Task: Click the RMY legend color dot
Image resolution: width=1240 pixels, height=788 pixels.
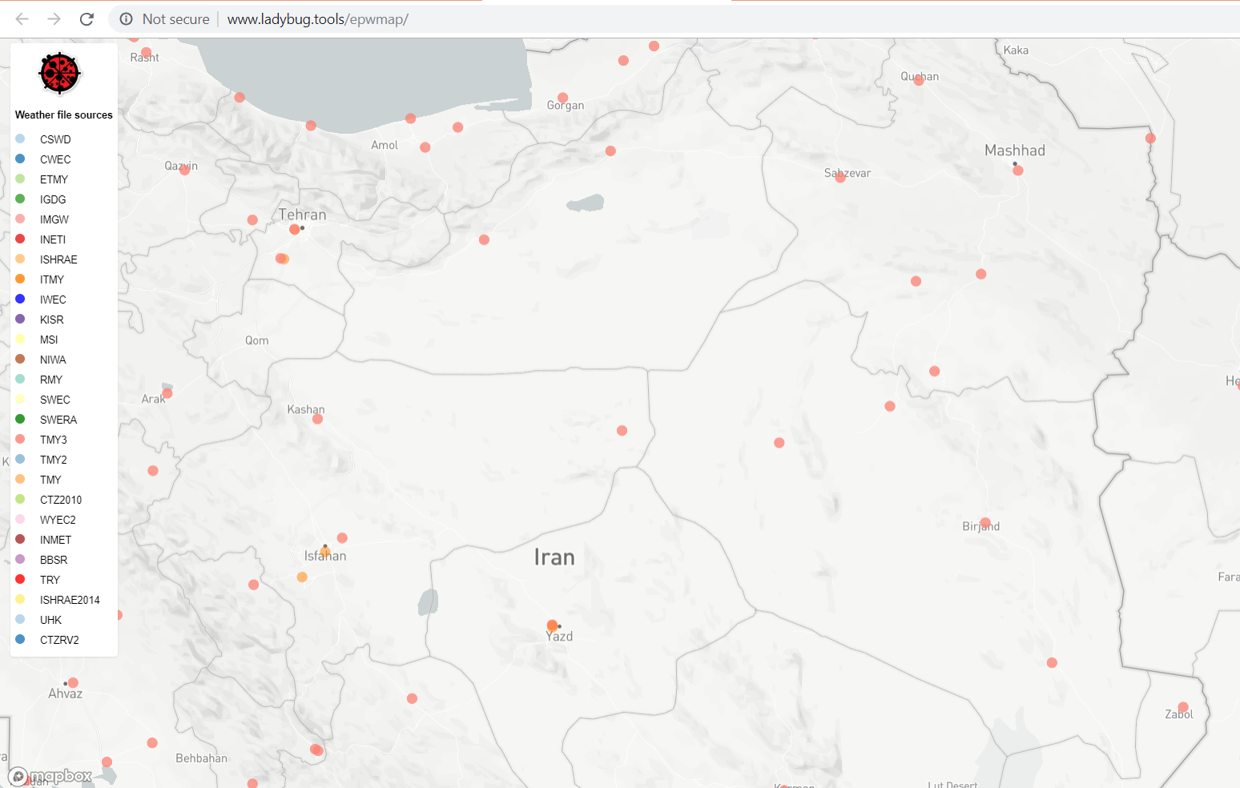Action: coord(20,379)
